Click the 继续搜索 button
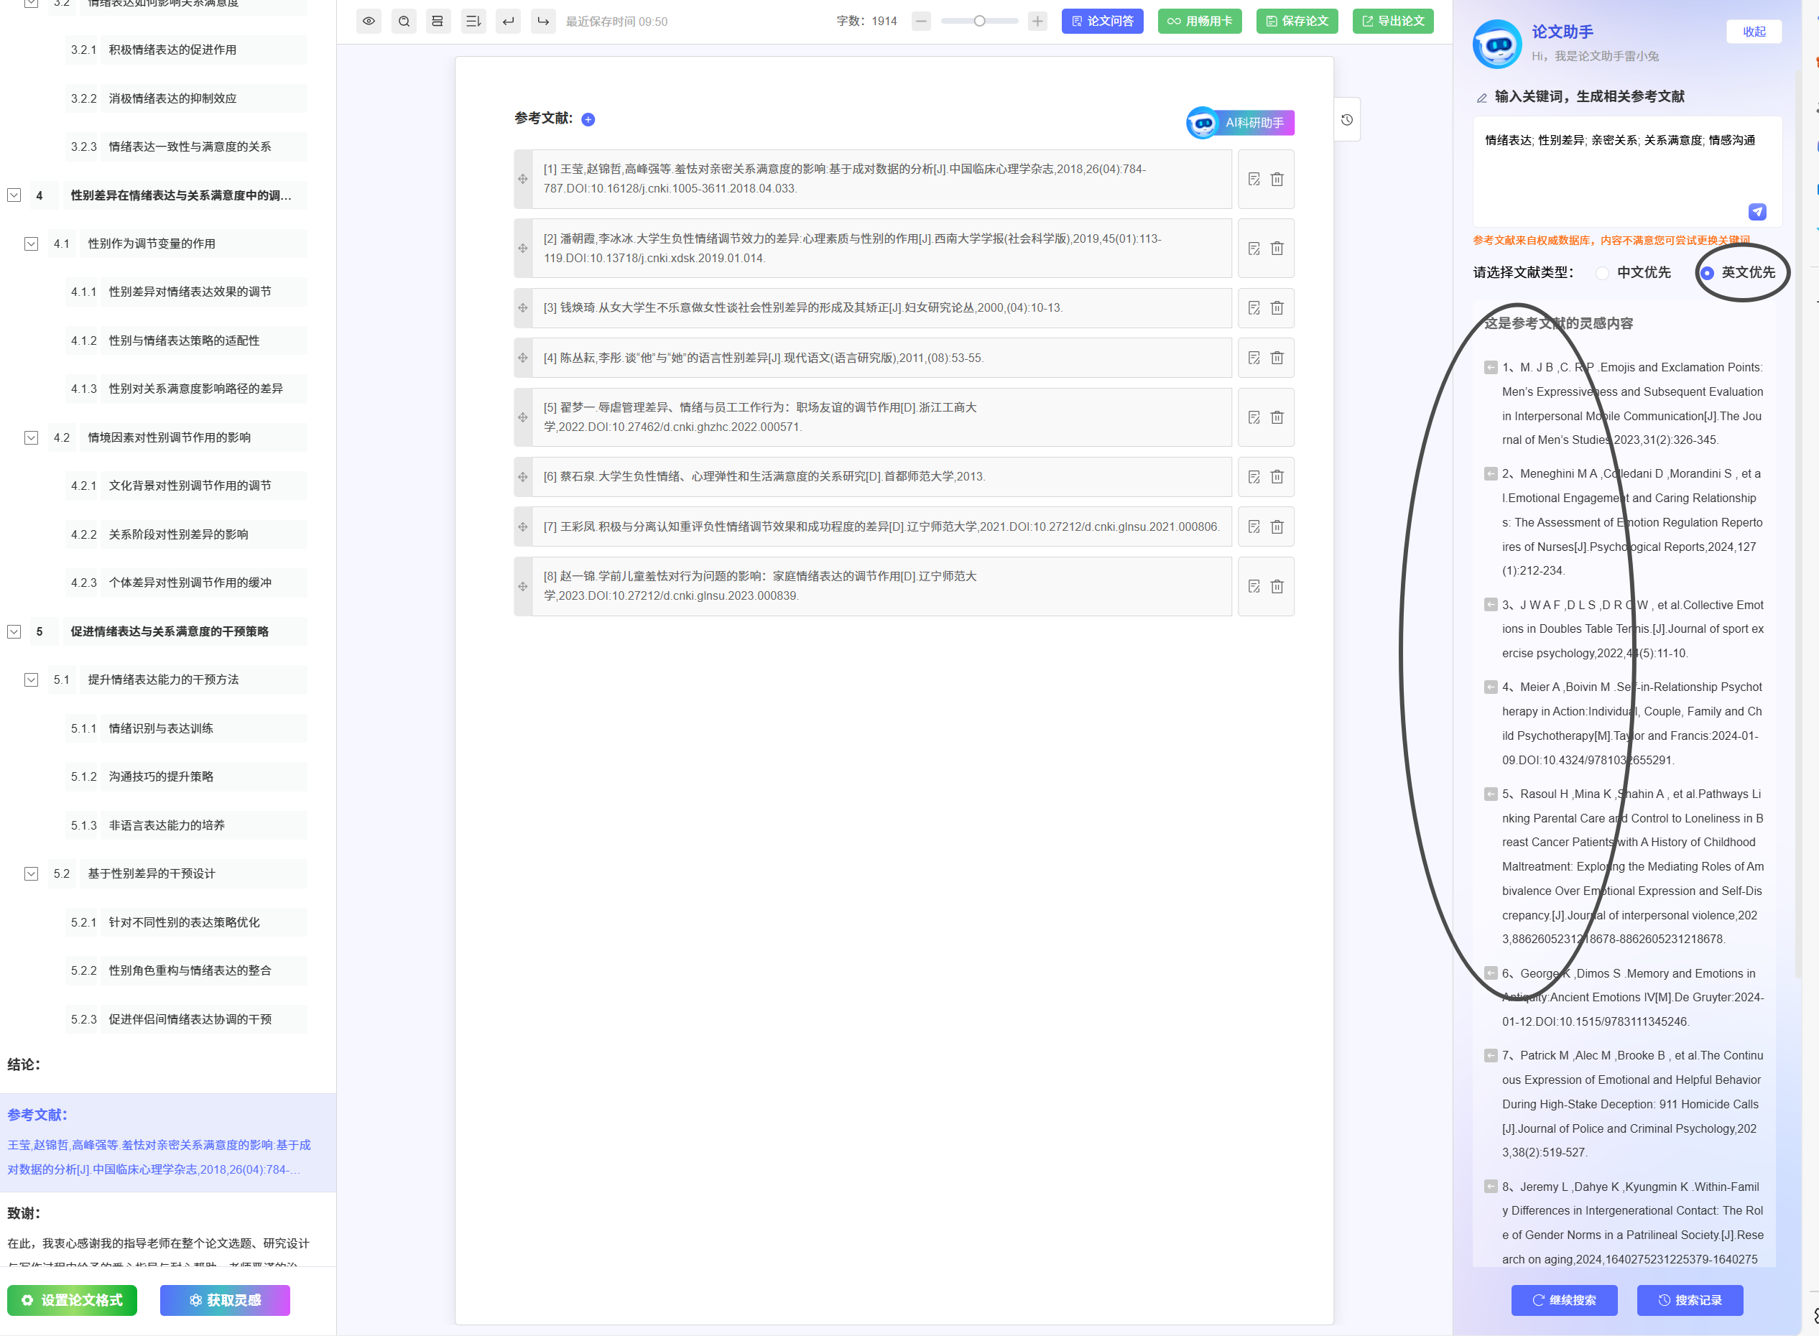This screenshot has height=1336, width=1819. pos(1564,1299)
